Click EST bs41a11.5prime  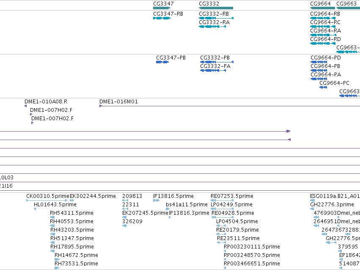tap(187, 205)
